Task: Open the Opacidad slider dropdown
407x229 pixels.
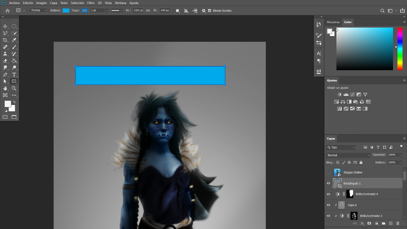Action: click(401, 155)
